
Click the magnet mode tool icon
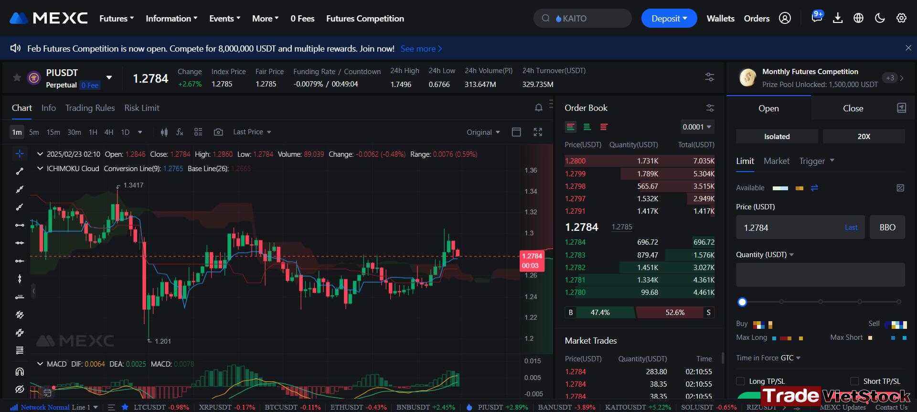(20, 371)
